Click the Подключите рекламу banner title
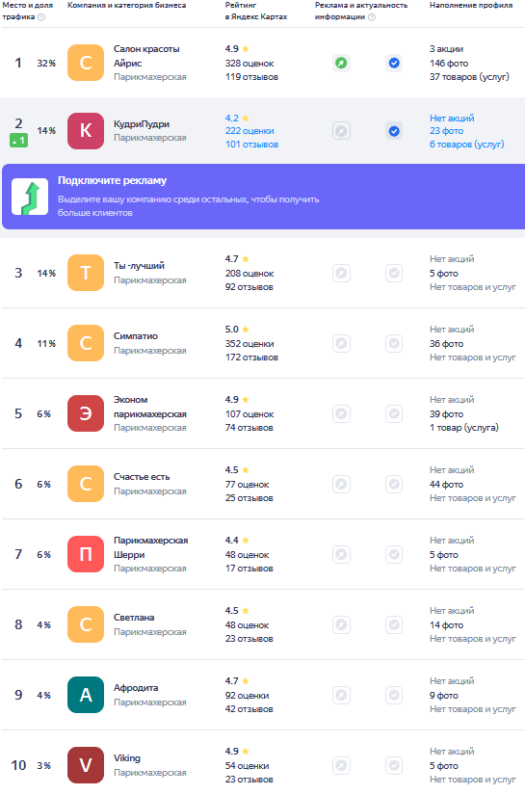525x795 pixels. click(112, 180)
